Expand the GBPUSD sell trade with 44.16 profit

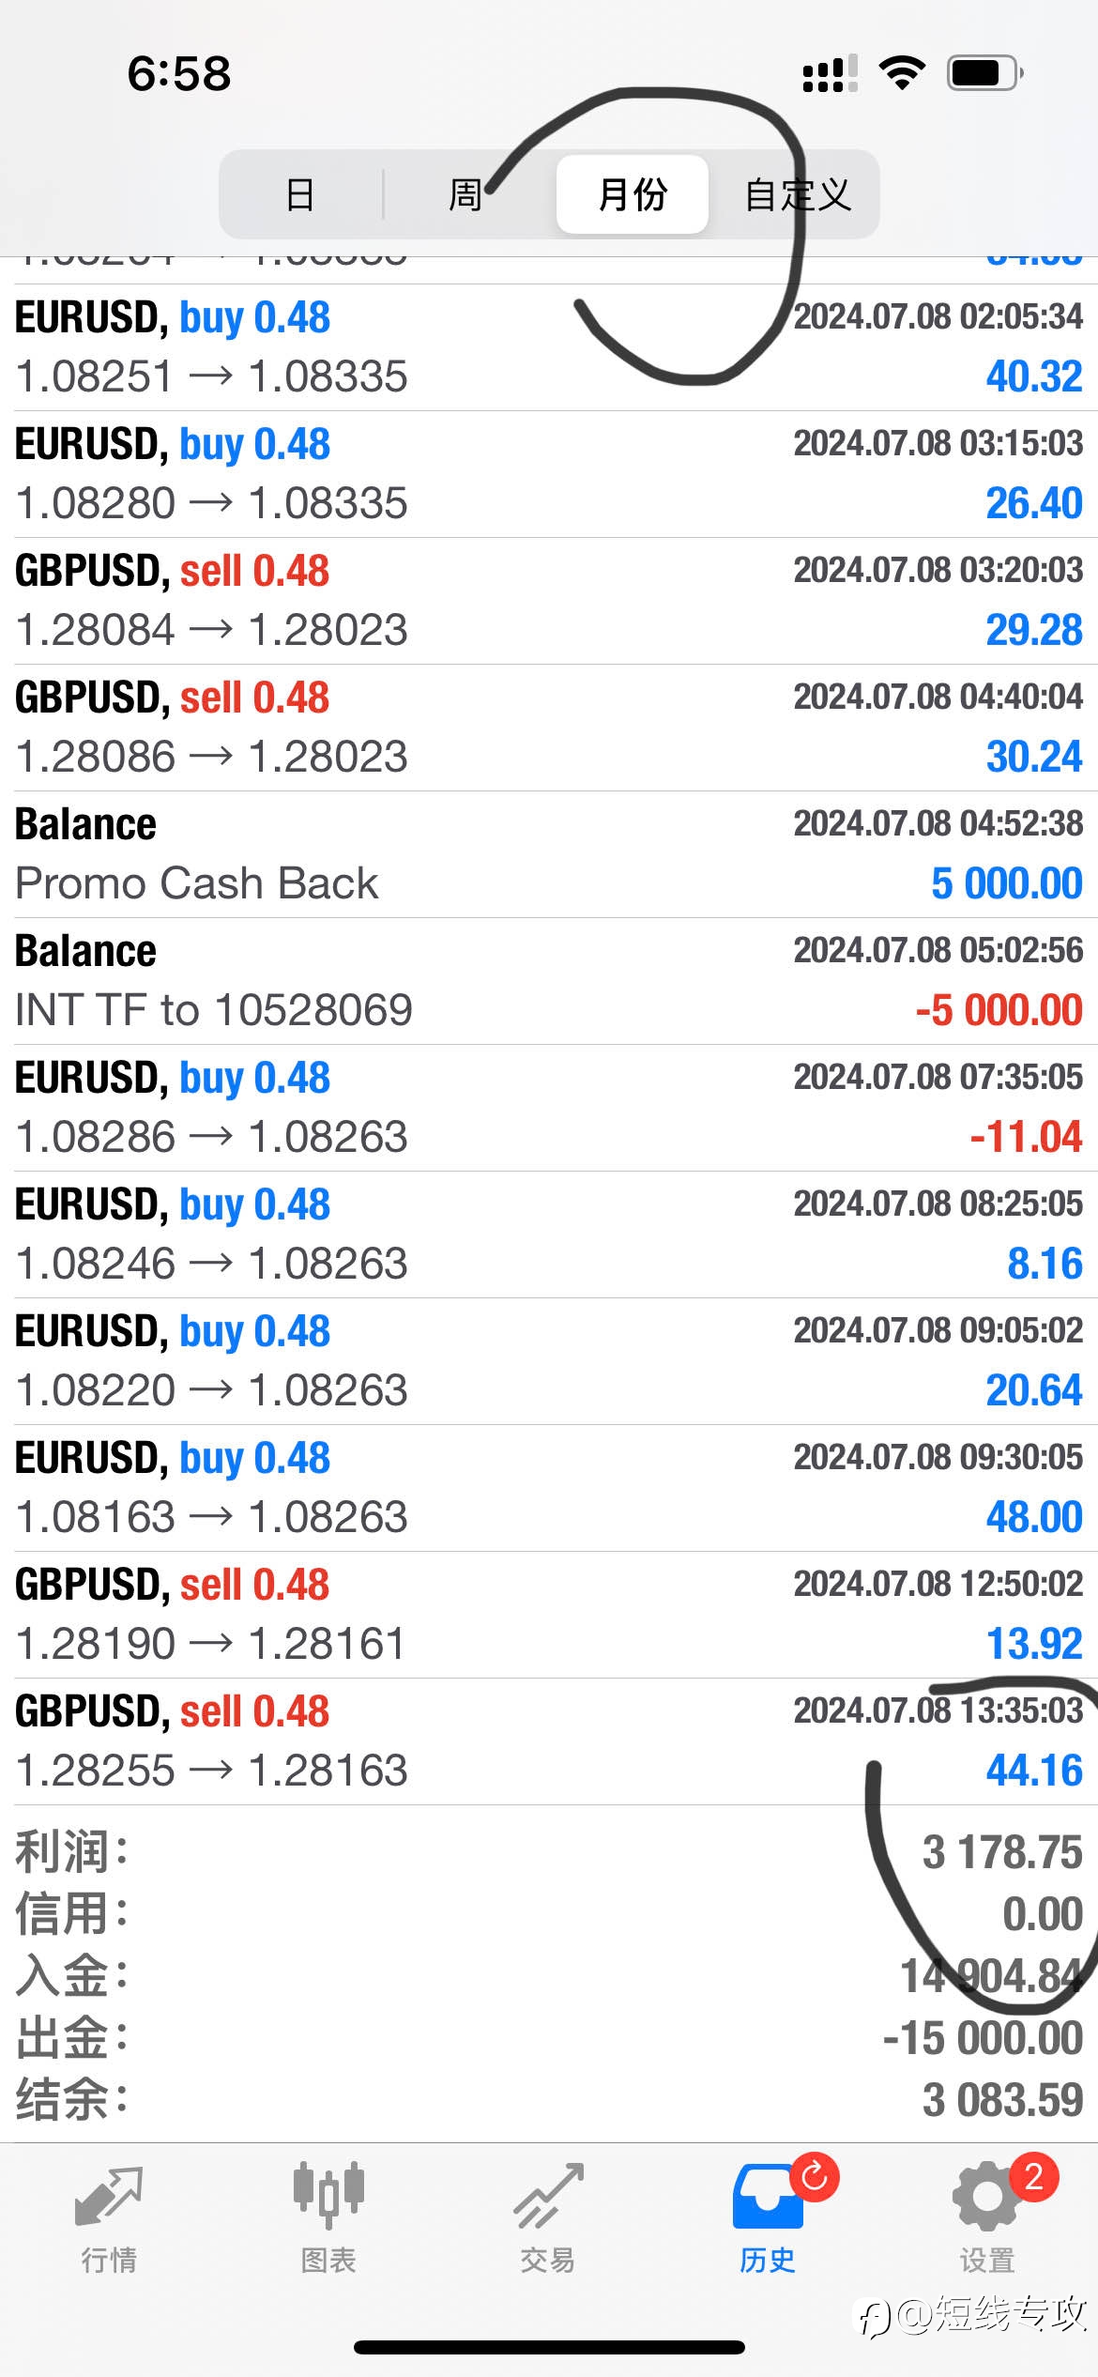click(x=549, y=1741)
